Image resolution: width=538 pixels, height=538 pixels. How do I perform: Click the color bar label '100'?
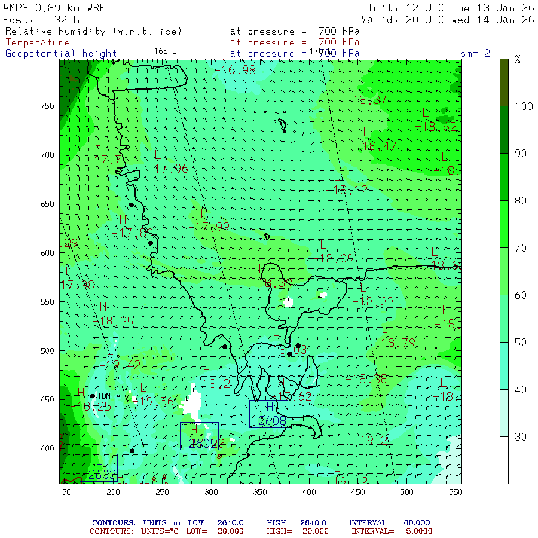coord(524,106)
